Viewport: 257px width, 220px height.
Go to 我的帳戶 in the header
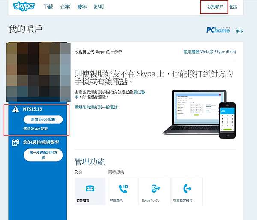tap(215, 7)
